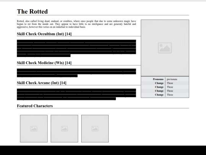The image size is (206, 155).
Task: Click the intro paragraph beginning "Rotted, also called"
Action: point(76,24)
